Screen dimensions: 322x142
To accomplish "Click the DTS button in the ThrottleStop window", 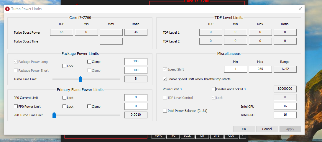I will [216, 136].
